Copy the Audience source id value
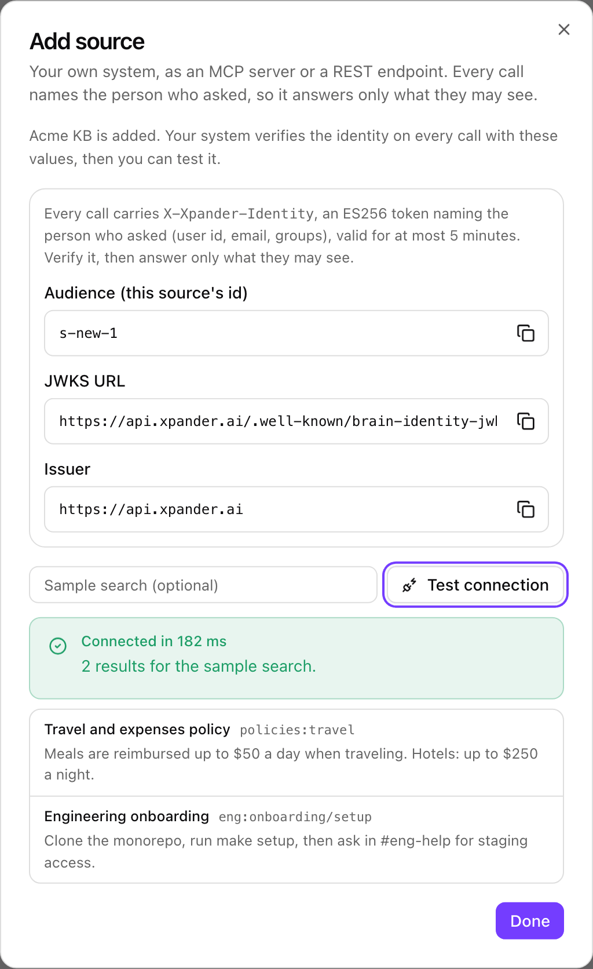 [526, 333]
